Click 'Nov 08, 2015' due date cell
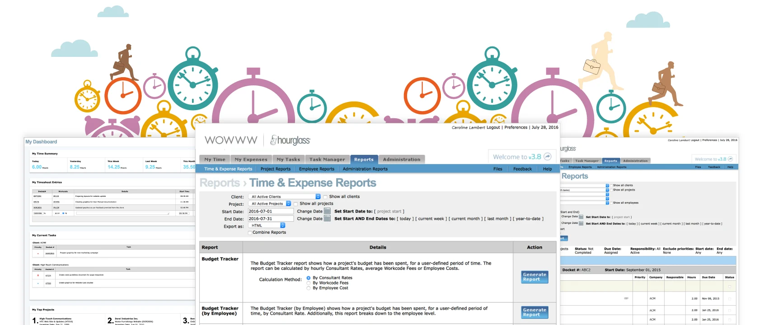Image resolution: width=759 pixels, height=325 pixels. tap(710, 298)
